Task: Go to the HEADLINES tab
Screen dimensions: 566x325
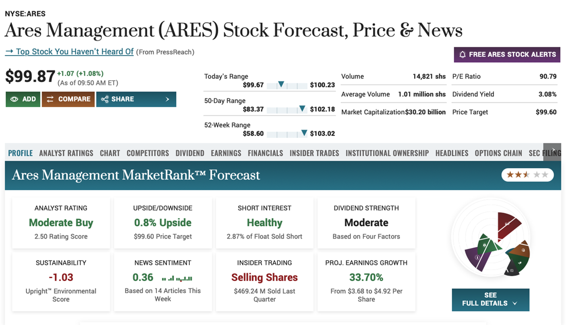Action: [x=452, y=153]
